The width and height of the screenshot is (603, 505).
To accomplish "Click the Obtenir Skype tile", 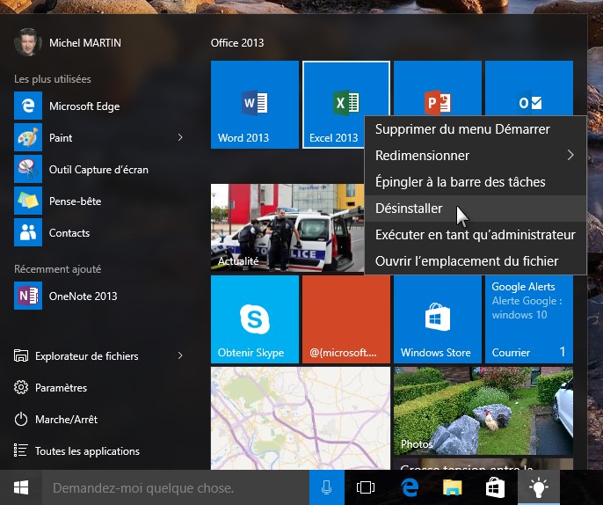I will 254,319.
